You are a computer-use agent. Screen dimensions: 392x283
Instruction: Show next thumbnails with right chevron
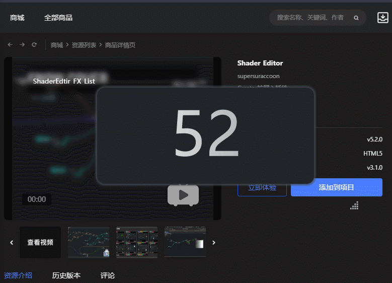[214, 243]
